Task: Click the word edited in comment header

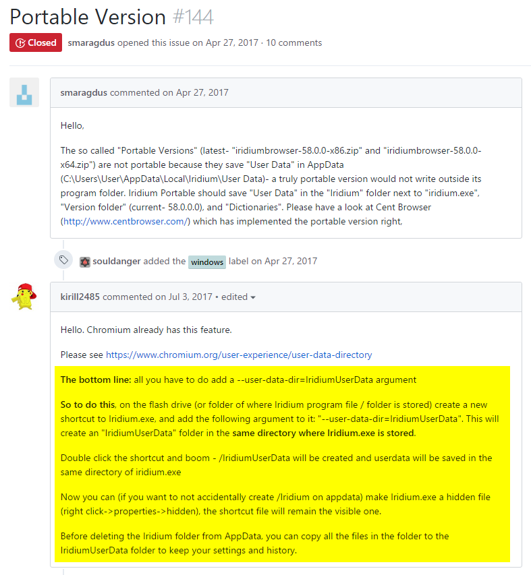Action: pyautogui.click(x=235, y=297)
